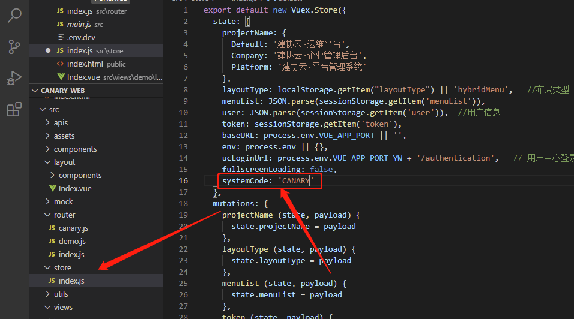Open Index.vue under layout folder
This screenshot has height=319, width=574.
96,188
